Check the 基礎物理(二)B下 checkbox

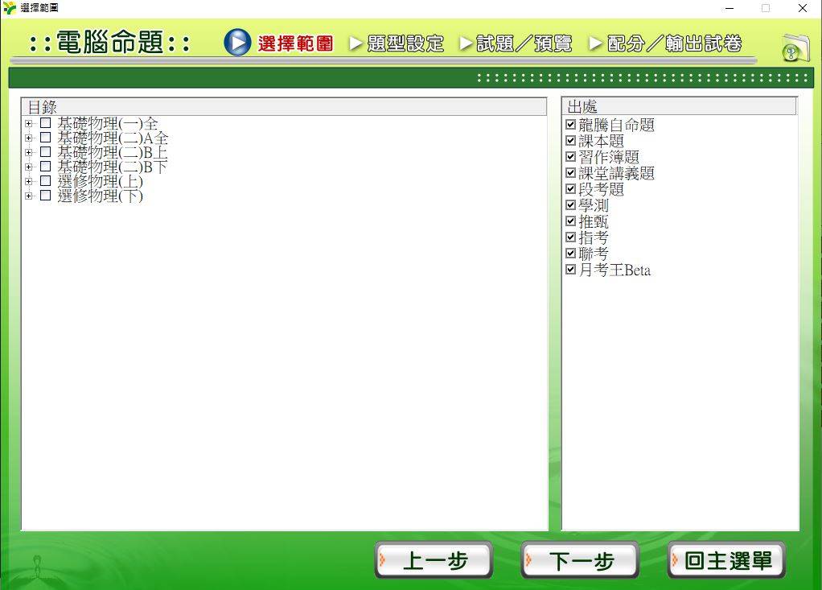tap(46, 167)
